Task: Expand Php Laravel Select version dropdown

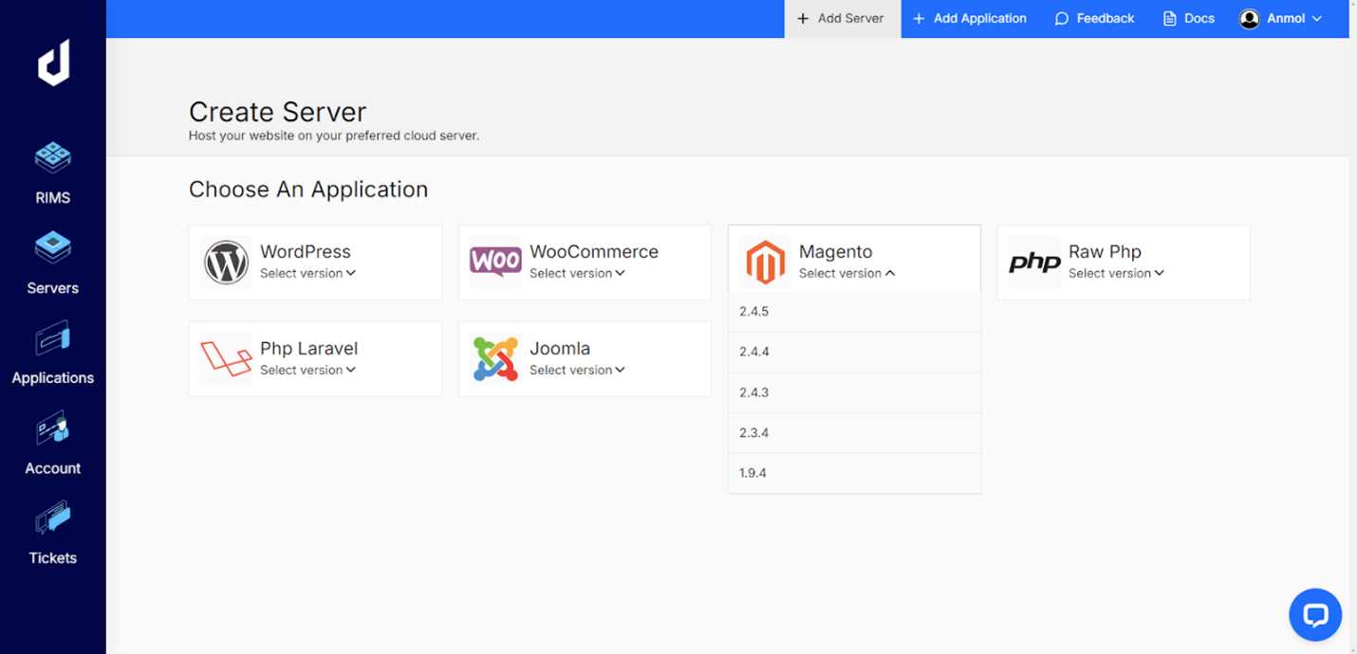Action: coord(308,370)
